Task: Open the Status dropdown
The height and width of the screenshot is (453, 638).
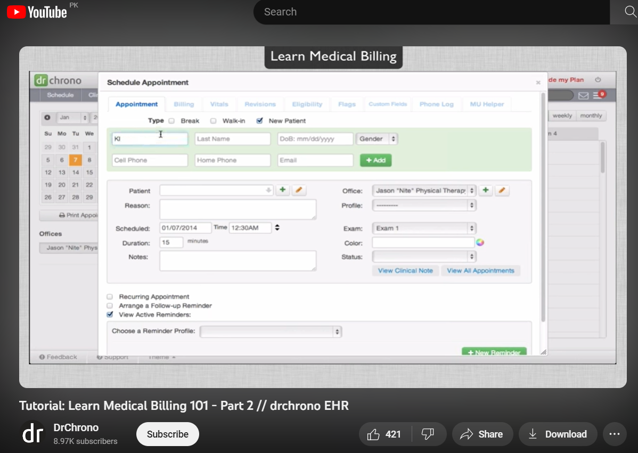Action: click(424, 257)
